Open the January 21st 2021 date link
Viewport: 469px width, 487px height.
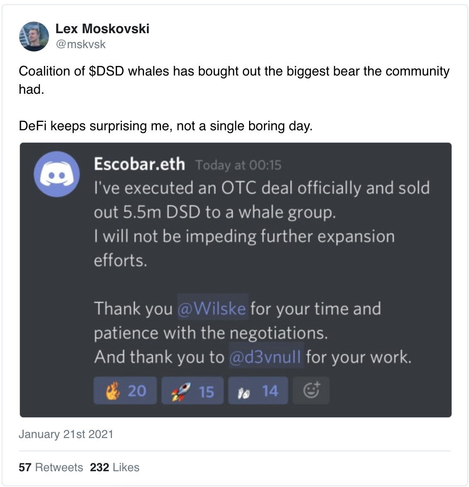coord(66,434)
